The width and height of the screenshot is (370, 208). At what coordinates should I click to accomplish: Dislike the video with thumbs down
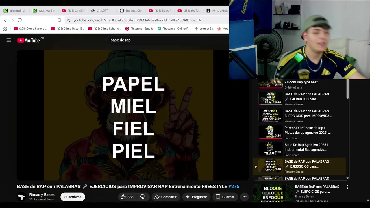pos(143,197)
